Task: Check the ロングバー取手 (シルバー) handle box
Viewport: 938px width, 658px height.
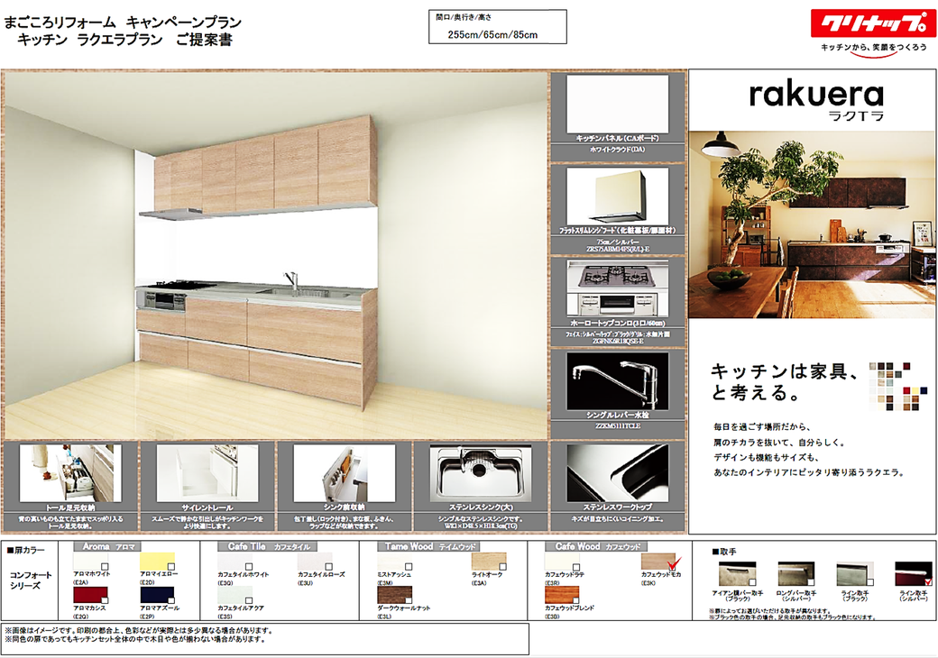Action: [x=811, y=581]
